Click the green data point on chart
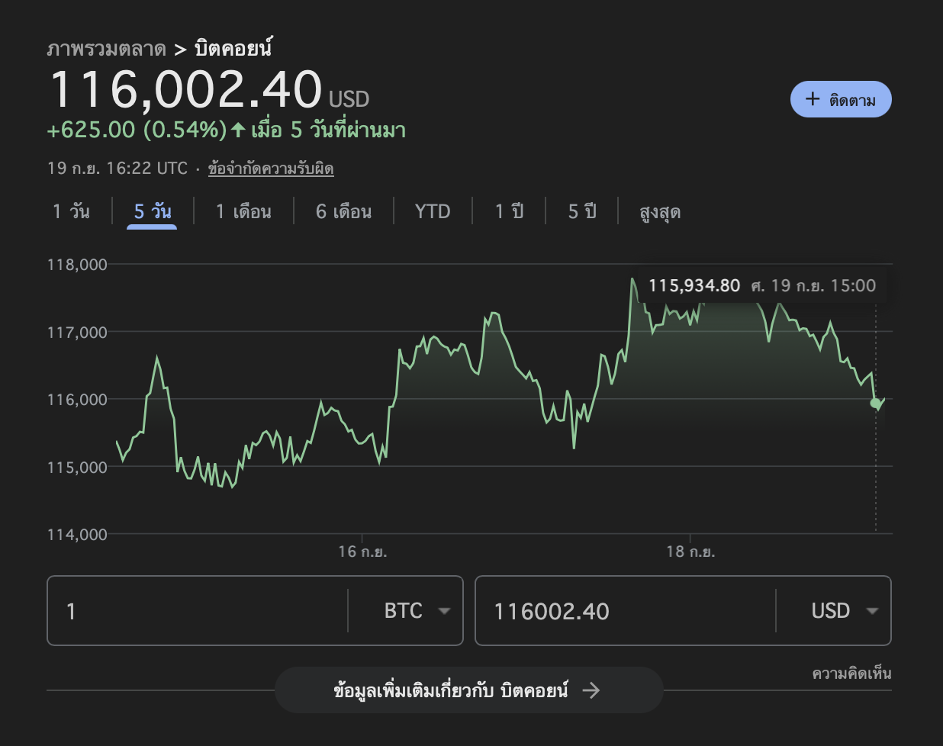The image size is (943, 746). pyautogui.click(x=875, y=403)
